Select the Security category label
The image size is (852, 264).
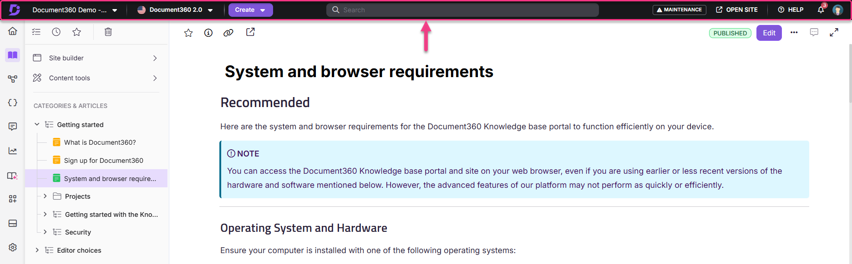point(78,232)
